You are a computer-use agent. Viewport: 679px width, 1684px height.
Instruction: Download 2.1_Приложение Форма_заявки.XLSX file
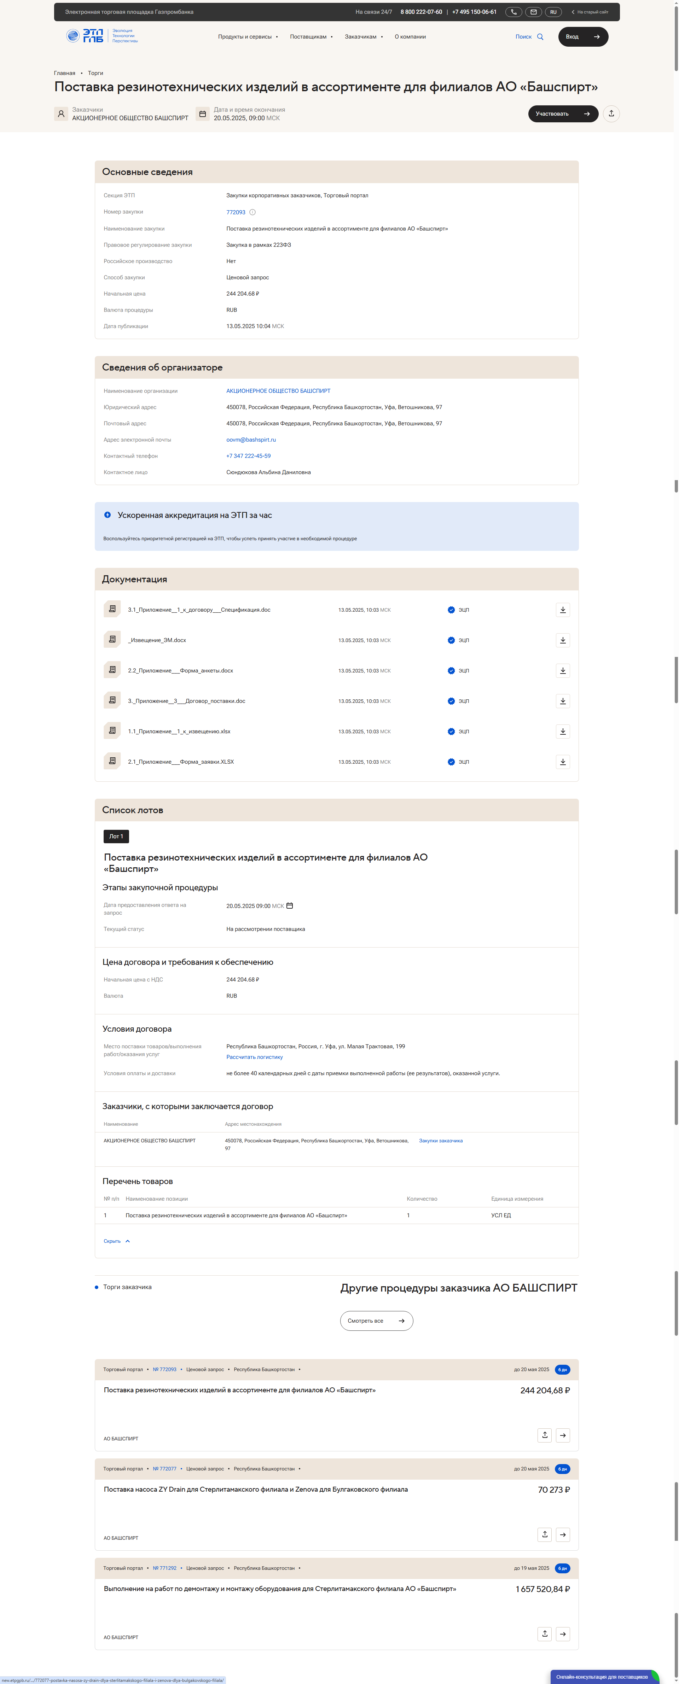pyautogui.click(x=563, y=762)
